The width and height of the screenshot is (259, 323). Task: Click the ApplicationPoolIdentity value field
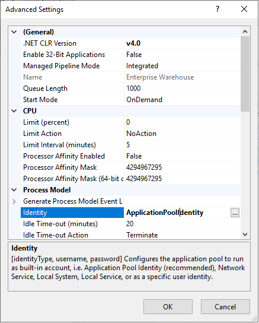tap(177, 213)
